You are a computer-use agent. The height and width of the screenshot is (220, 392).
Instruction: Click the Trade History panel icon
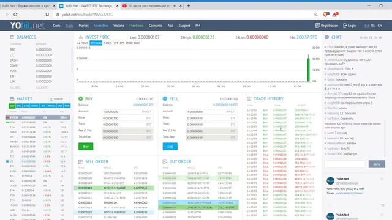pos(249,99)
